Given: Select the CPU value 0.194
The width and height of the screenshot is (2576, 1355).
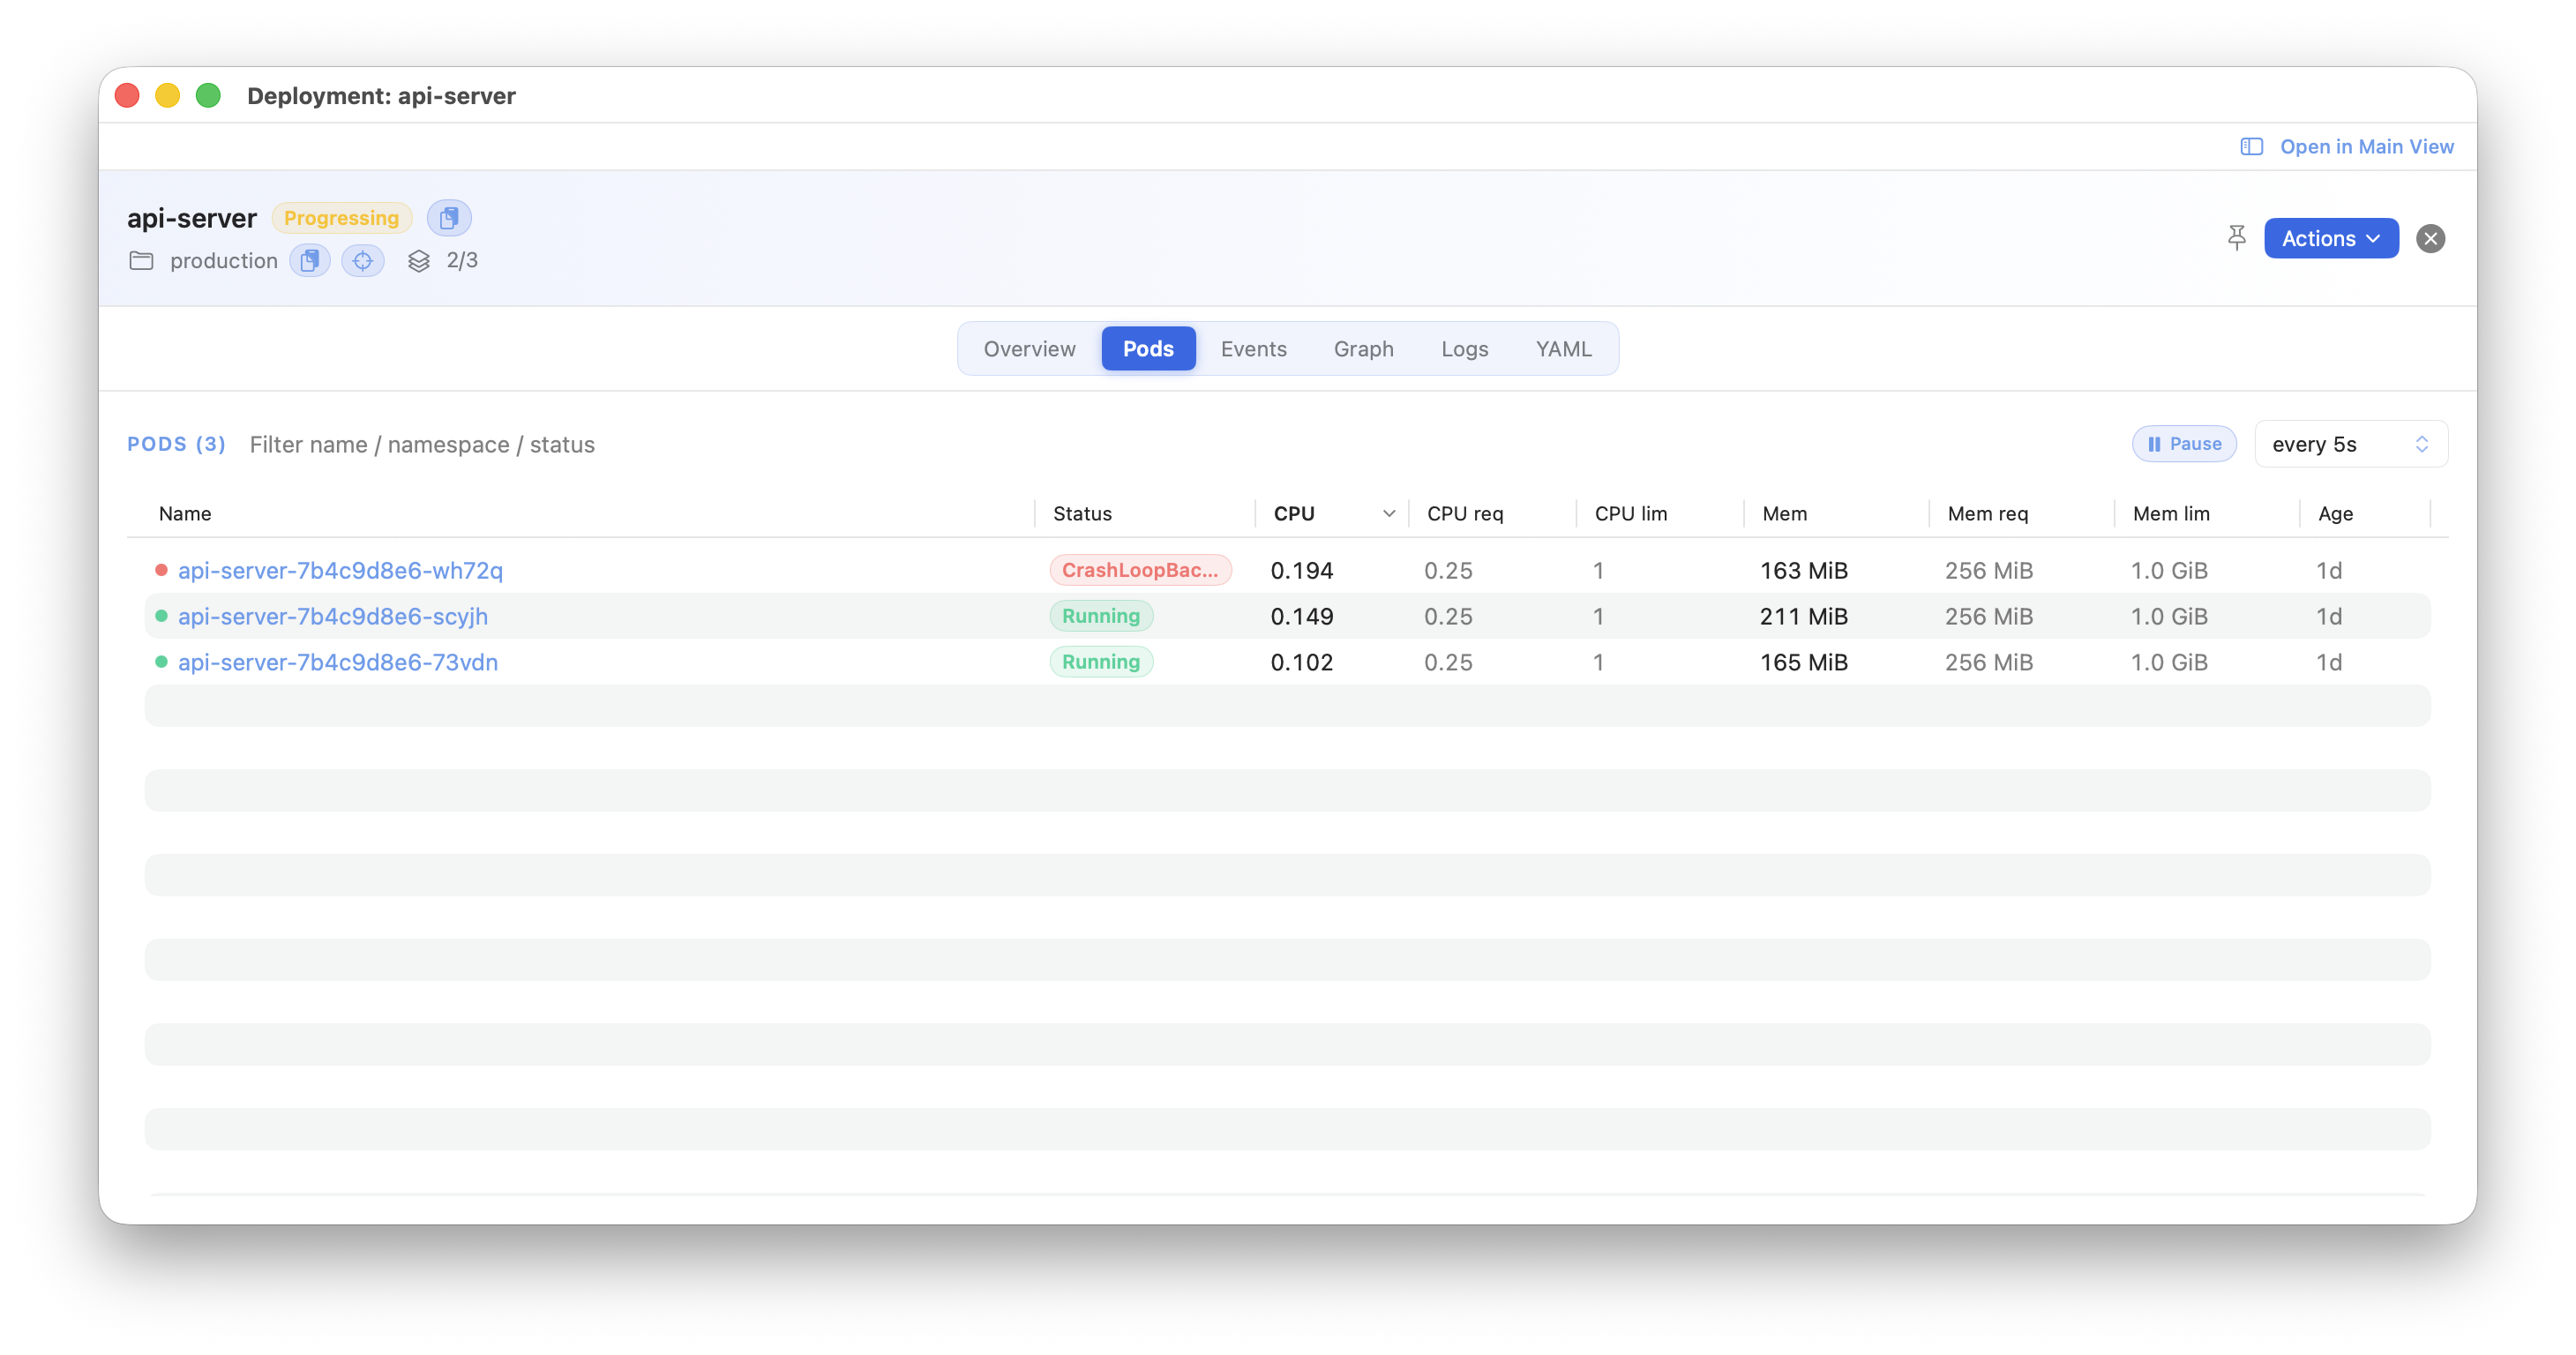Looking at the screenshot, I should [x=1302, y=570].
